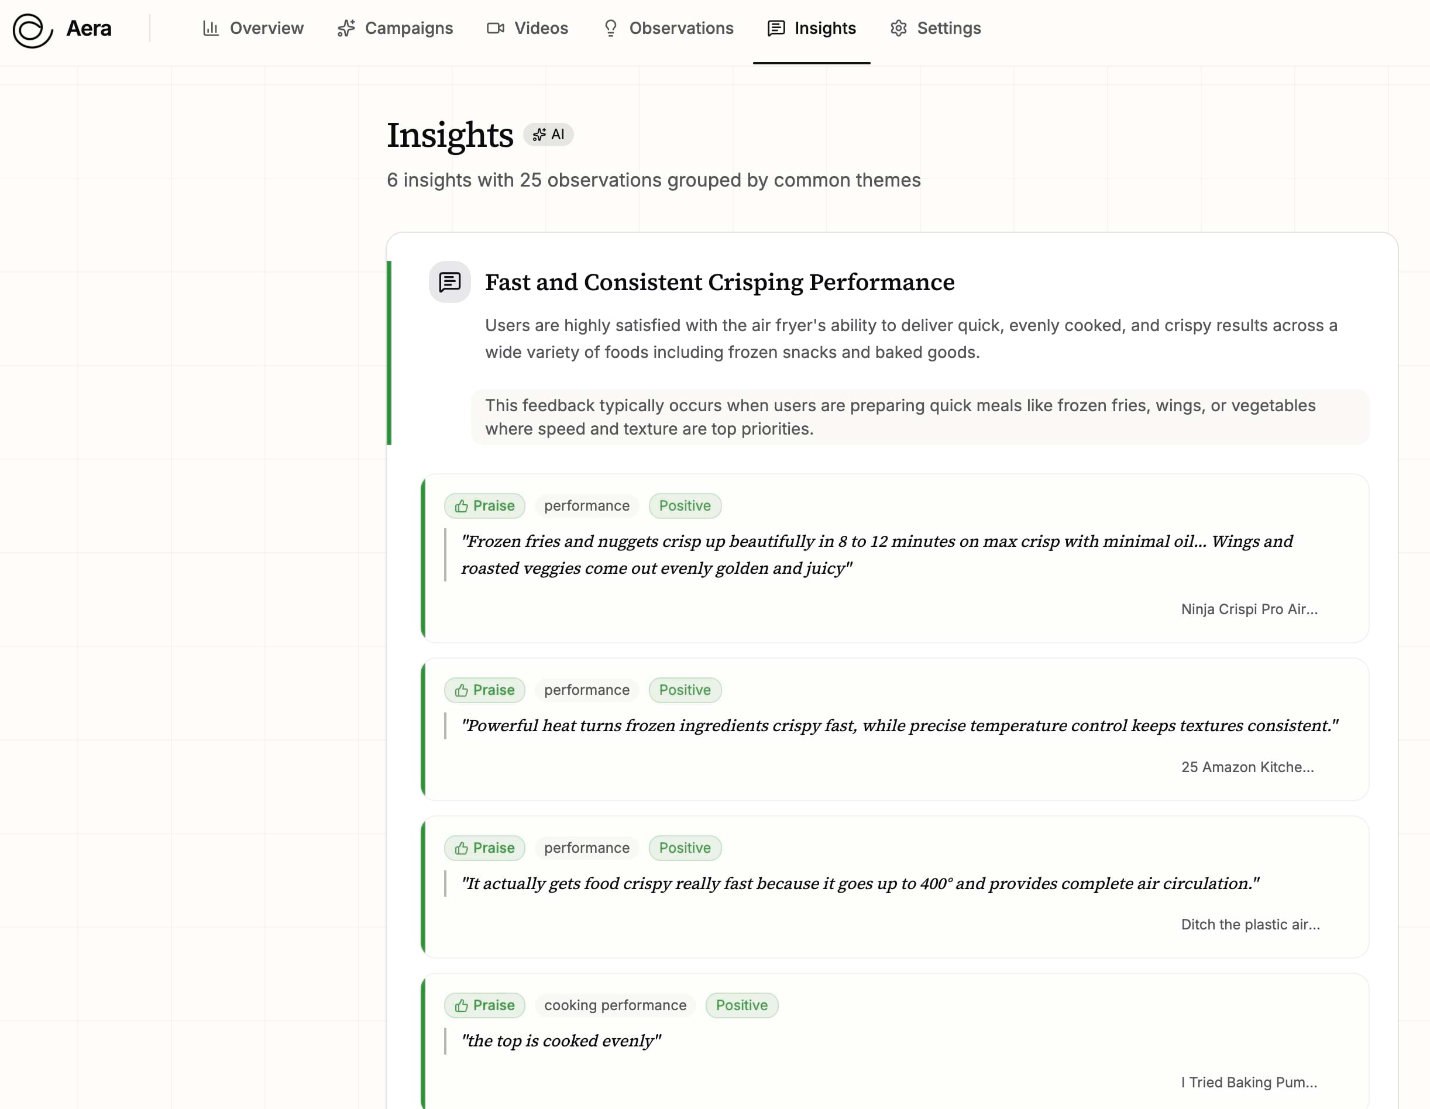Screen dimensions: 1430x1109
Task: Click the Observations lightbulb icon
Action: point(610,28)
